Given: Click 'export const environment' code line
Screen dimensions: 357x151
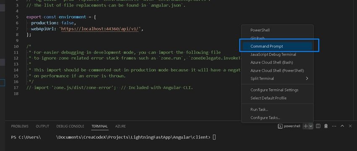Looking at the screenshot, I should coord(61,17).
